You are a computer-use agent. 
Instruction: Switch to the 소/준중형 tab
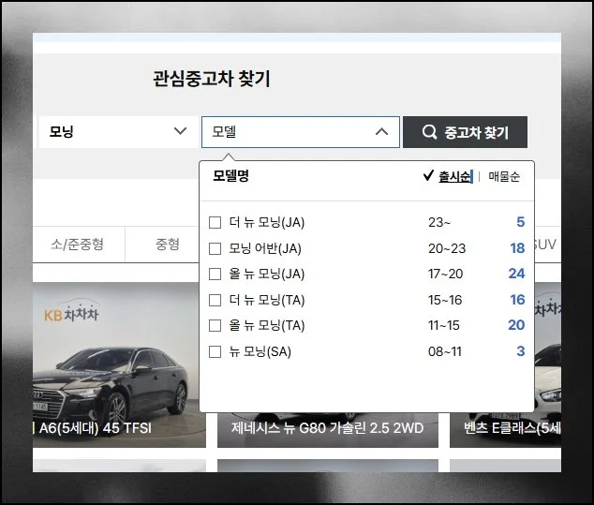click(x=78, y=245)
